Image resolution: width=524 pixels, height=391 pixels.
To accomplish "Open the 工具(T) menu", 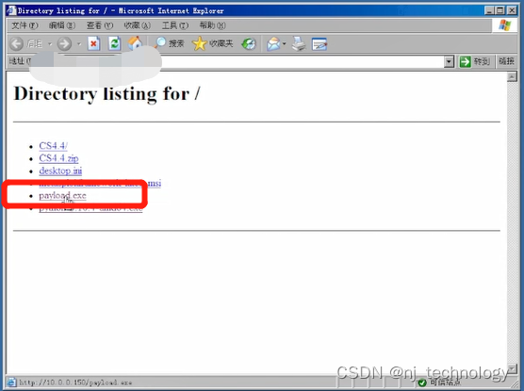I will tap(175, 25).
